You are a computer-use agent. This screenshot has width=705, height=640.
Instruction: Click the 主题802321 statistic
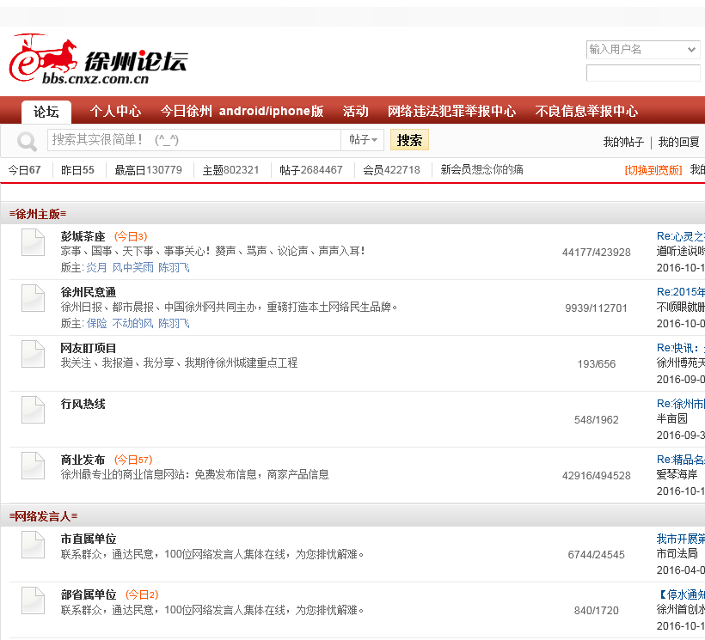pos(230,170)
